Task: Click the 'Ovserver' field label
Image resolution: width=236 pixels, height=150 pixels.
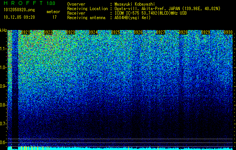Action: tap(76, 4)
